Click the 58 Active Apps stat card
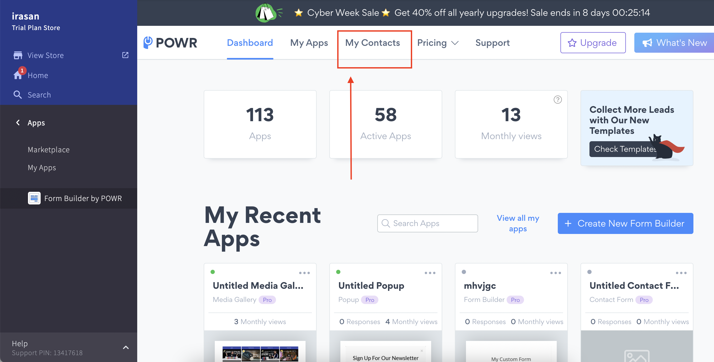This screenshot has height=362, width=714. pos(385,124)
